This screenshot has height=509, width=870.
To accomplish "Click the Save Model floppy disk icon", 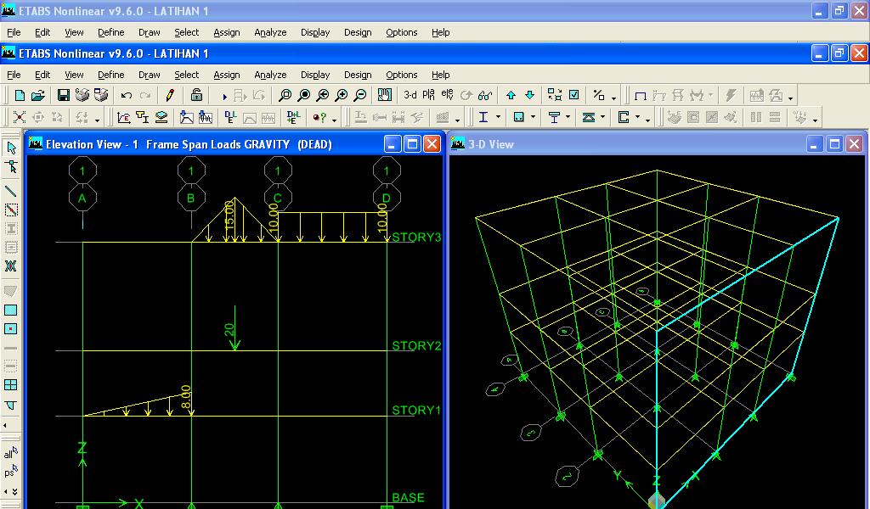I will [63, 95].
